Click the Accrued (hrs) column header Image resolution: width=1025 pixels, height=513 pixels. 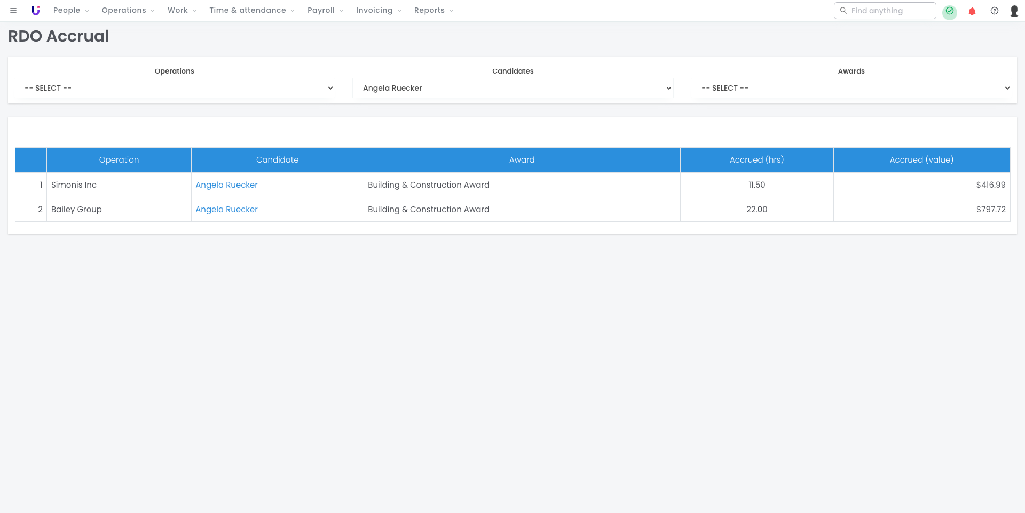click(x=757, y=160)
